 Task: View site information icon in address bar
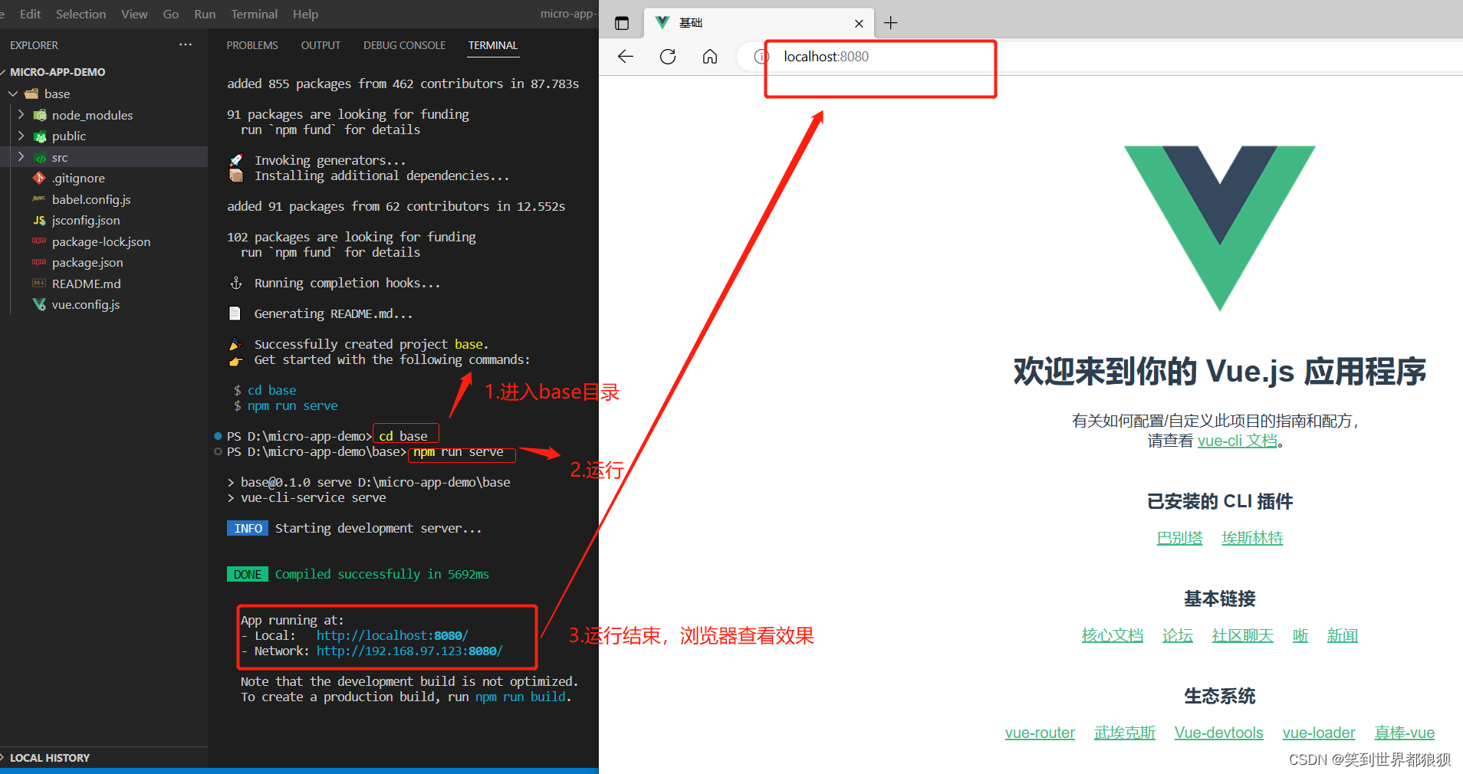tap(761, 57)
